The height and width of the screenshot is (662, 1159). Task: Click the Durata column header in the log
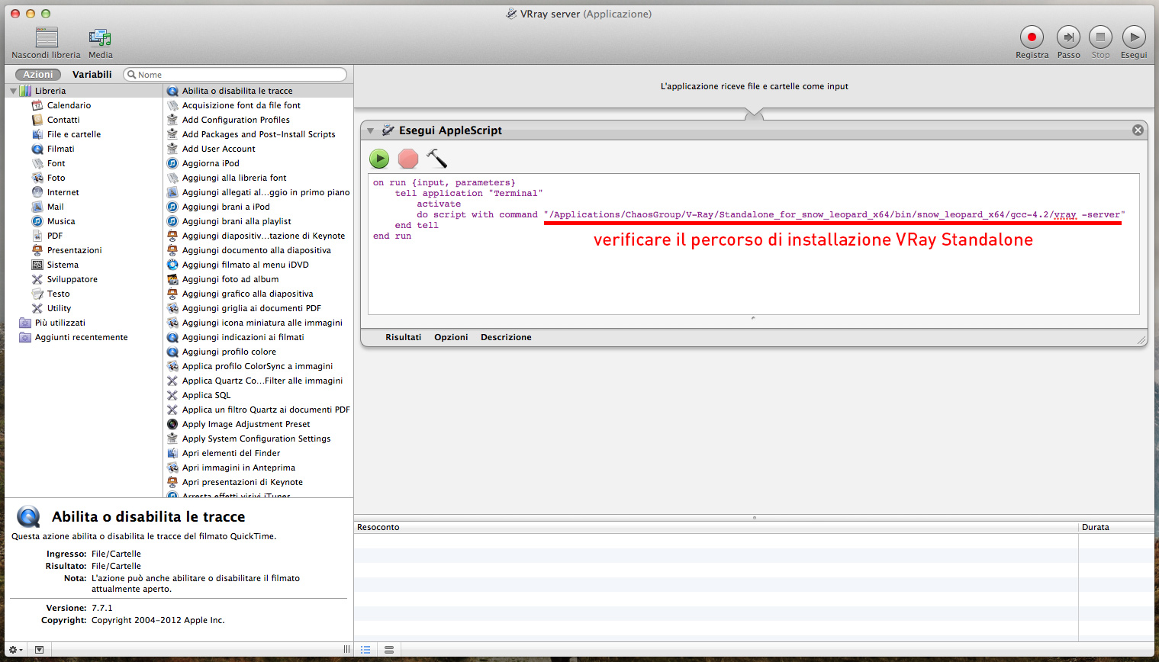(1116, 527)
